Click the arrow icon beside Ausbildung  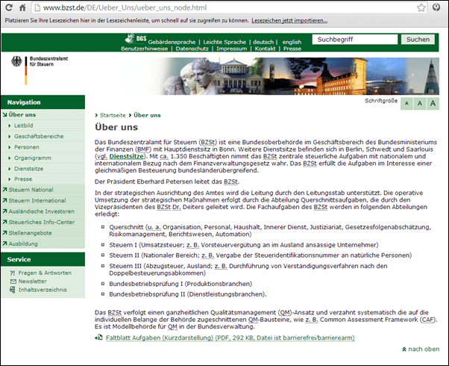(x=4, y=244)
